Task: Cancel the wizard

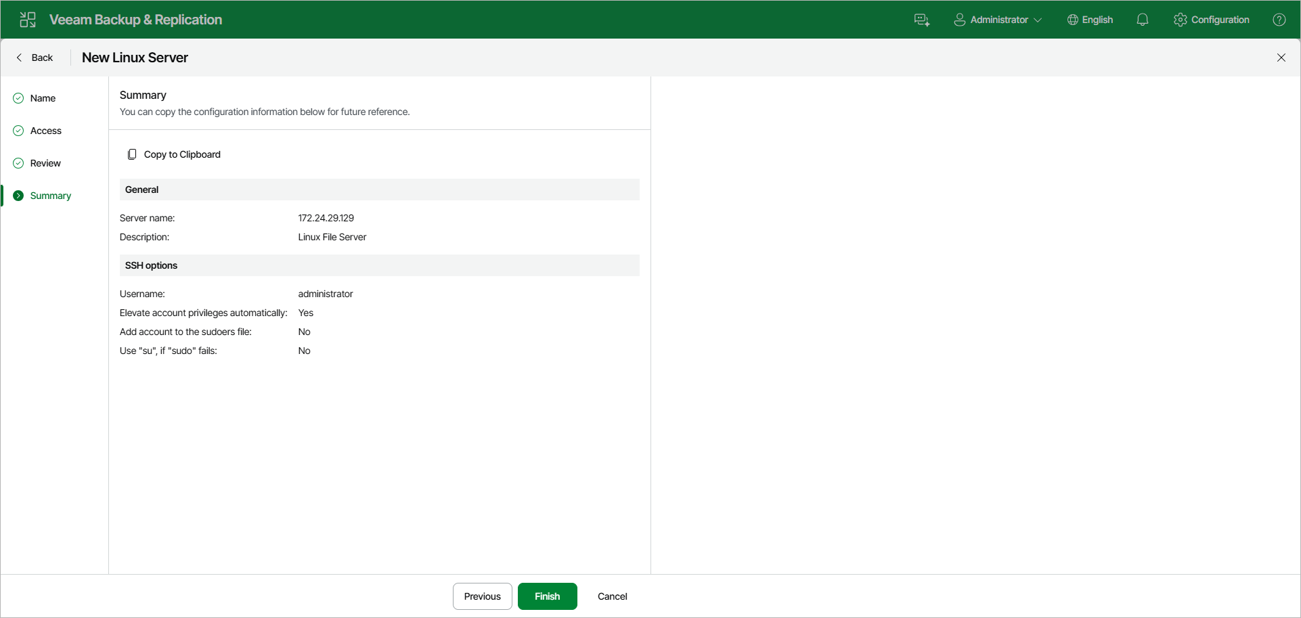Action: click(613, 596)
